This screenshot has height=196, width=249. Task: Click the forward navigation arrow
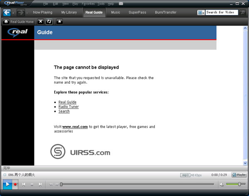pos(21,12)
